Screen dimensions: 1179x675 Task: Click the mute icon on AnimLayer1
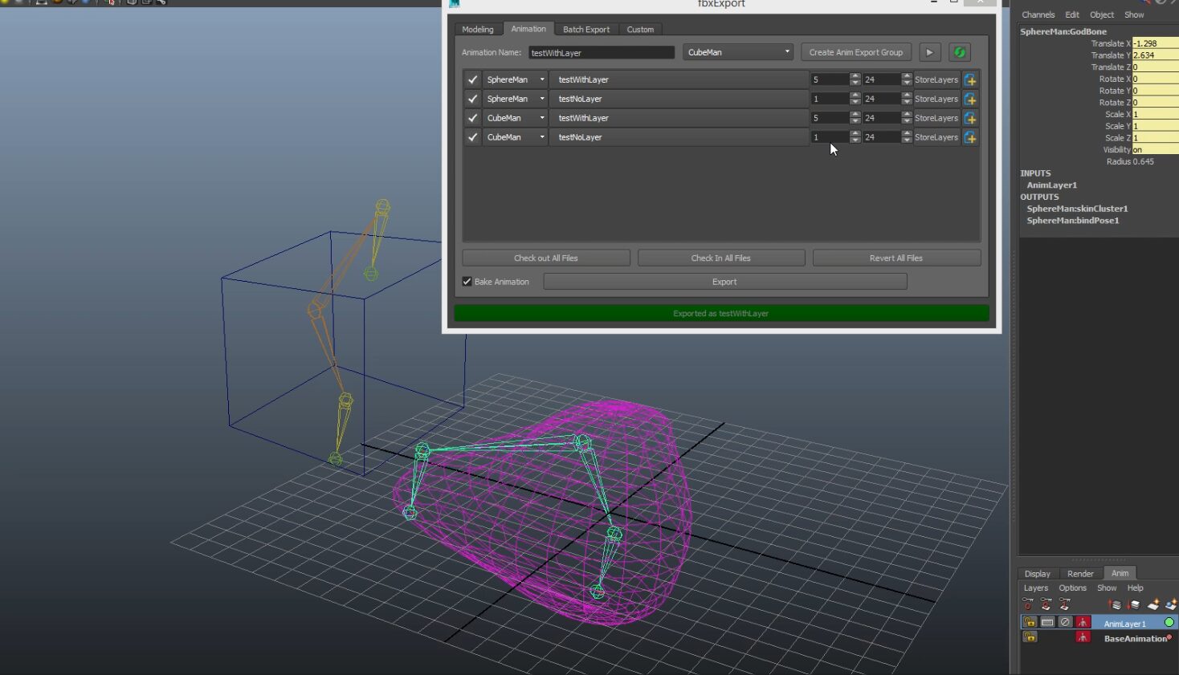click(1065, 622)
